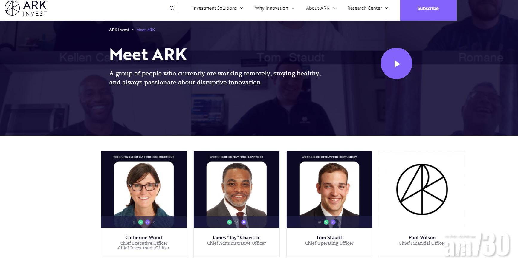Click the gray X icon on James Chavis's card

tap(236, 222)
